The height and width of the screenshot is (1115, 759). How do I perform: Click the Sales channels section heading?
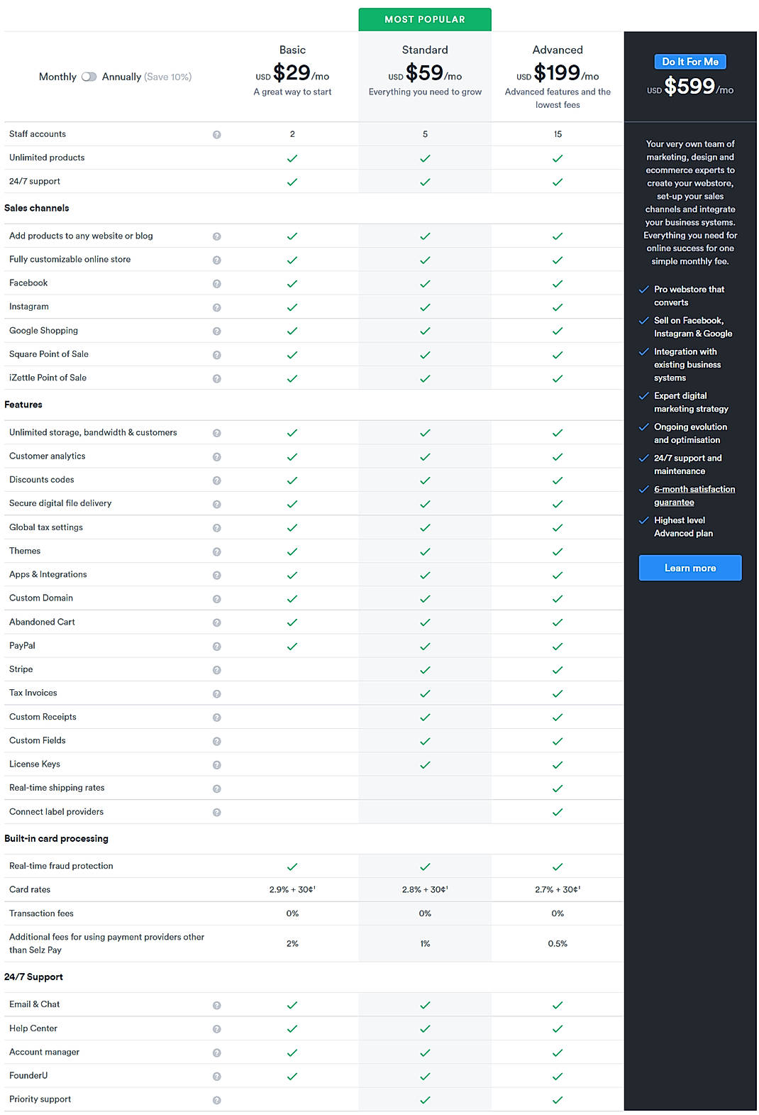37,208
